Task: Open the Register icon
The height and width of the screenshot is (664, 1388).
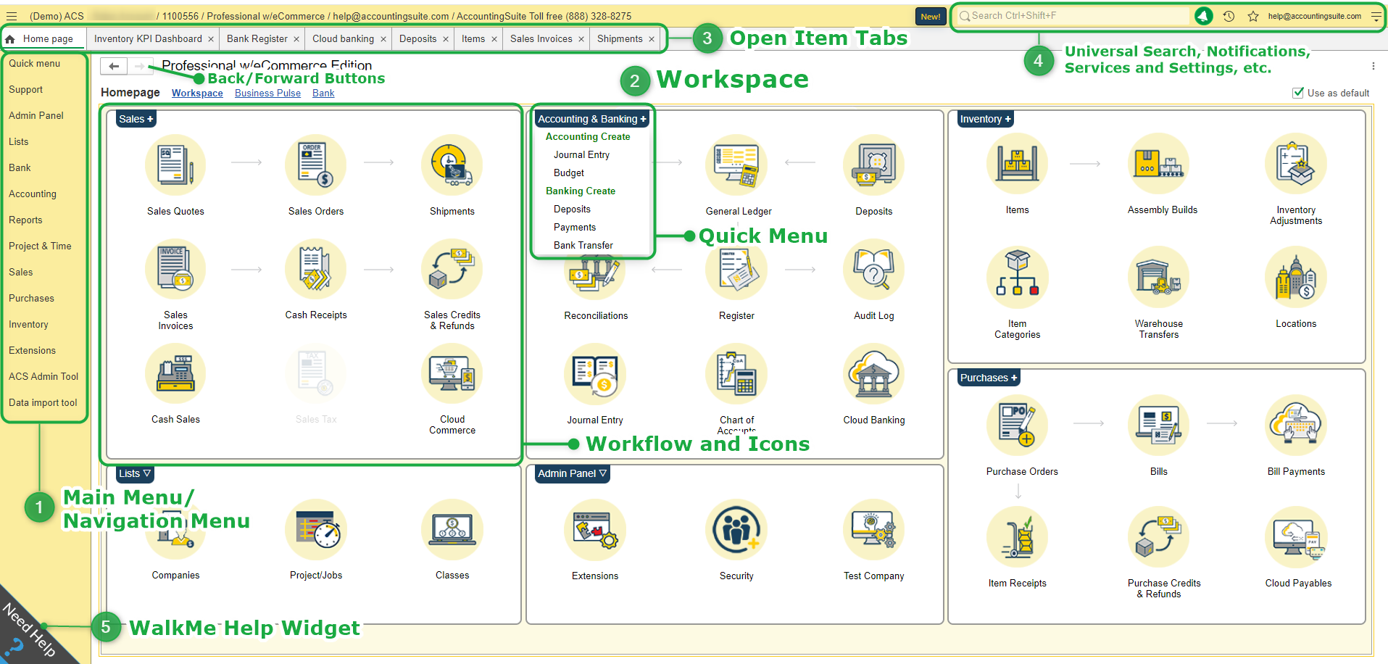Action: pyautogui.click(x=736, y=270)
